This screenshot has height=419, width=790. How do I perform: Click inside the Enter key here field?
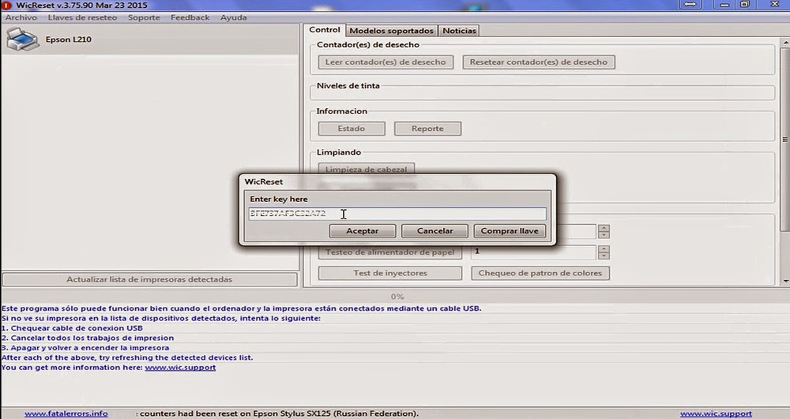click(397, 214)
